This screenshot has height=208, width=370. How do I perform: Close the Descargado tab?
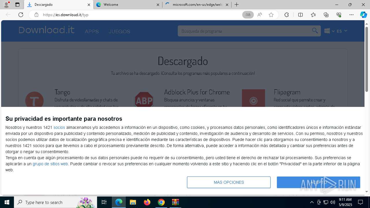coord(89,5)
